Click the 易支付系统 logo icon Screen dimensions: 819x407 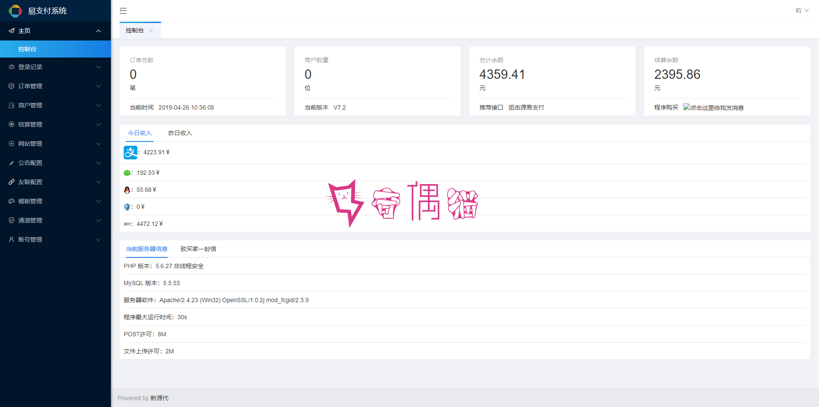click(x=15, y=11)
